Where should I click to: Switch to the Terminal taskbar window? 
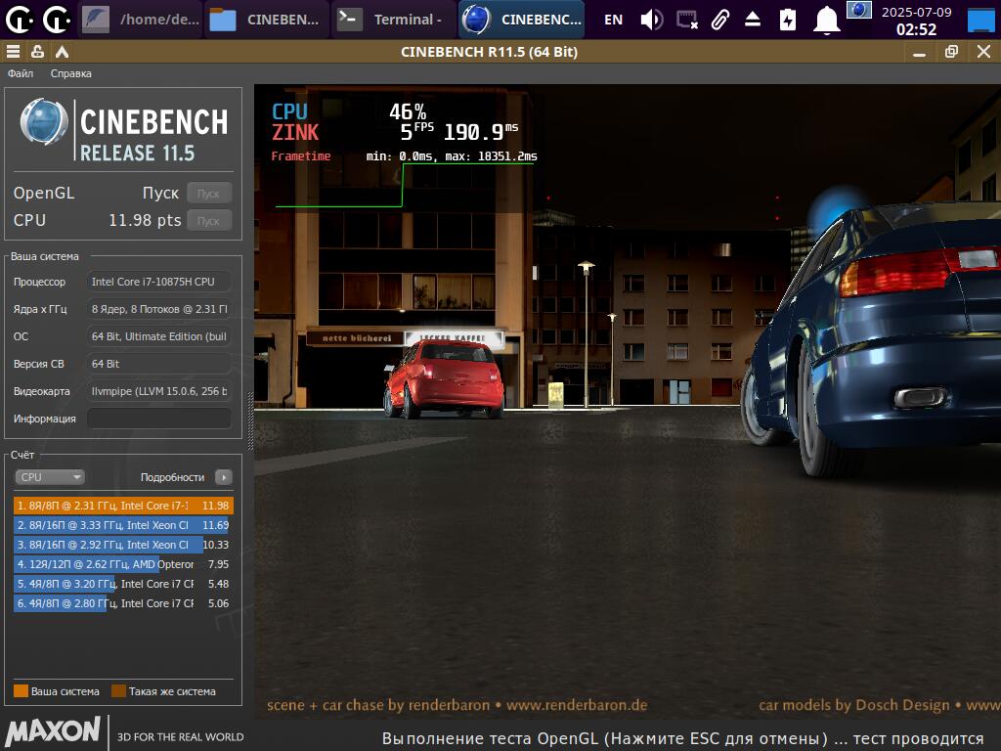pos(393,20)
